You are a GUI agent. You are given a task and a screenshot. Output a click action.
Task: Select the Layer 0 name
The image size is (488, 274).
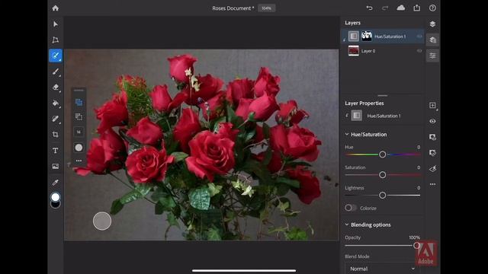[368, 51]
